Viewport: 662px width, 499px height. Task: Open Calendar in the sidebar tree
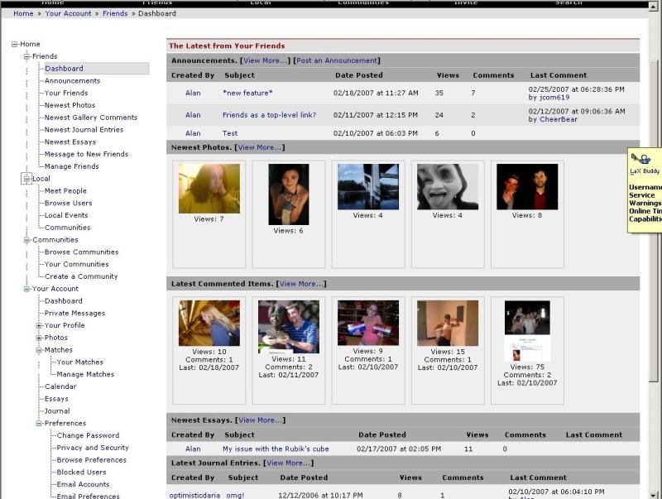tap(60, 386)
